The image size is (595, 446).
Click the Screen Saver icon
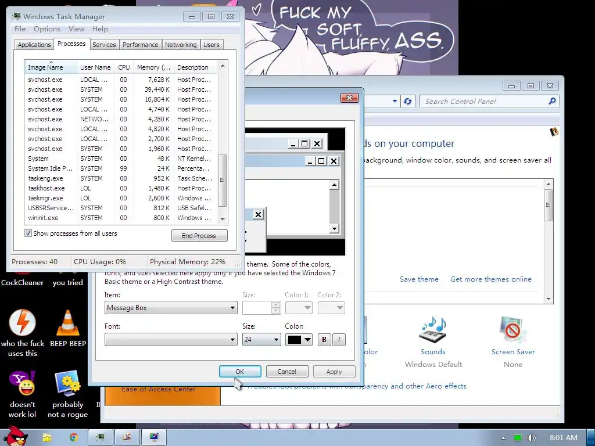point(513,330)
